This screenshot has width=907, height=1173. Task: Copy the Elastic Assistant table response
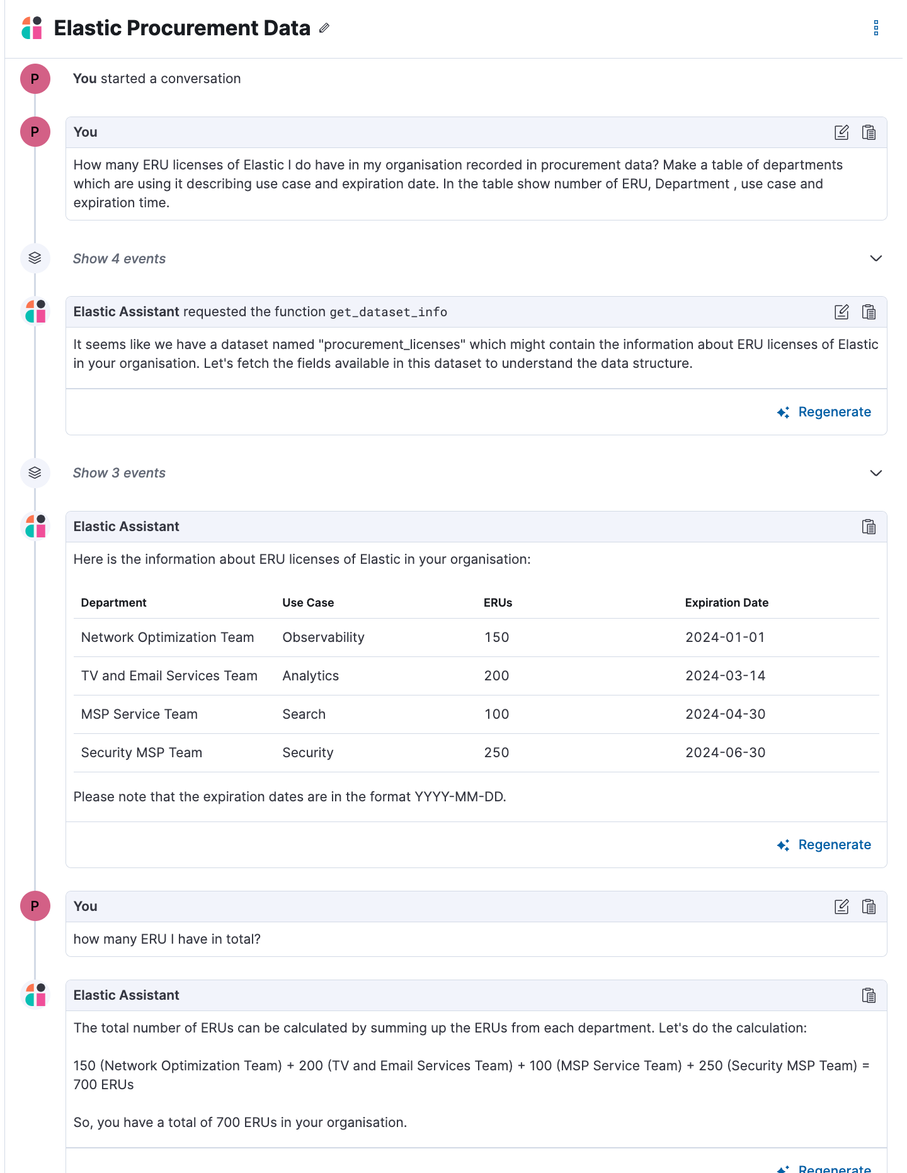(x=869, y=527)
